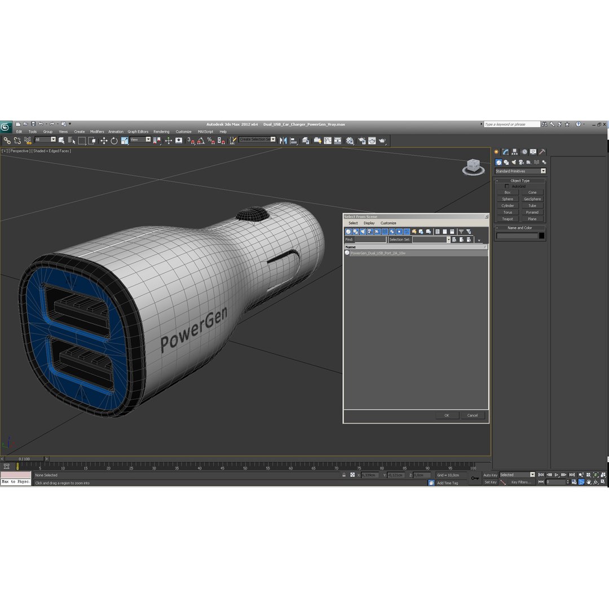
Task: Toggle the Selection Lock padlock icon
Action: [x=344, y=475]
